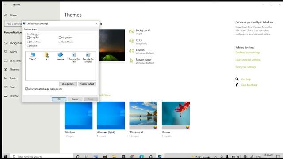Viewport: 283px width, 159px height.
Task: Select the user folder icon in preview list
Action: [x=46, y=56]
